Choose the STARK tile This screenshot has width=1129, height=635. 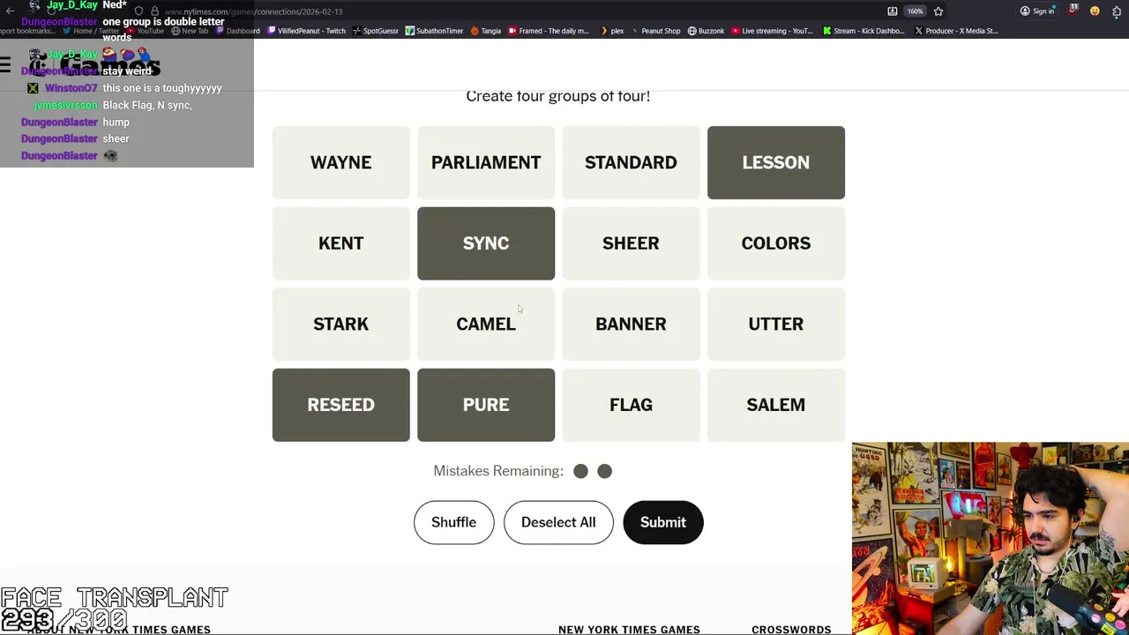pos(340,324)
